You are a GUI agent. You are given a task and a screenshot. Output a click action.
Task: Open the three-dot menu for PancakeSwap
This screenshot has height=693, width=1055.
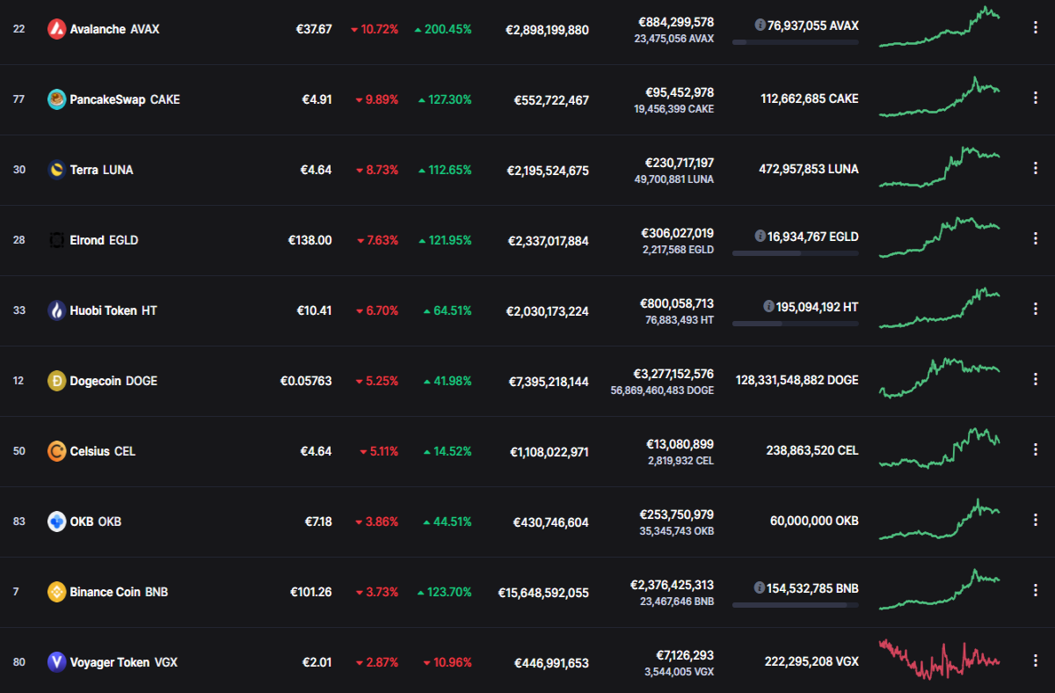point(1035,98)
